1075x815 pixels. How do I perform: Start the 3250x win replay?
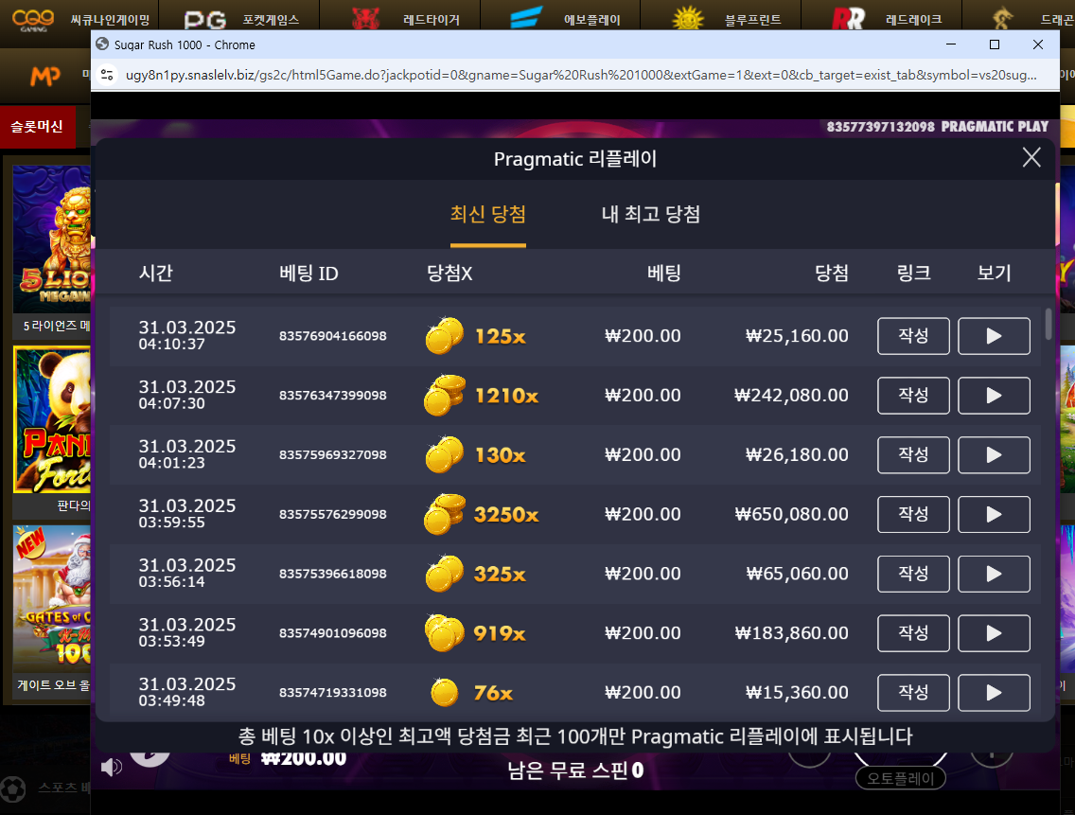994,515
